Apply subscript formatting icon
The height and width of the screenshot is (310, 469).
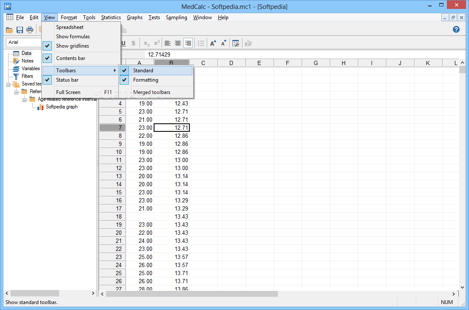pos(146,44)
